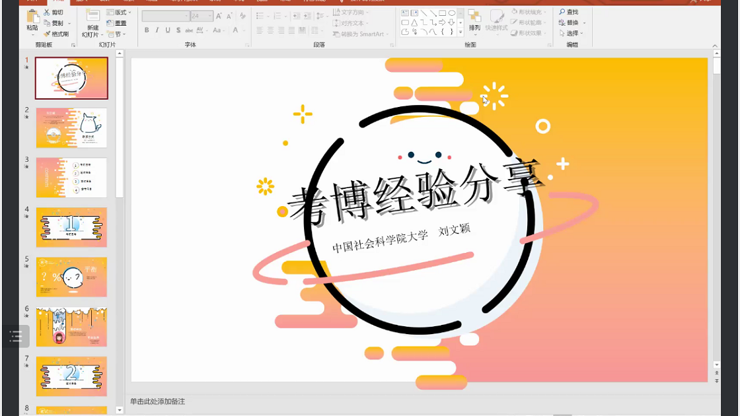740x416 pixels.
Task: Toggle justify text alignment
Action: pos(291,30)
